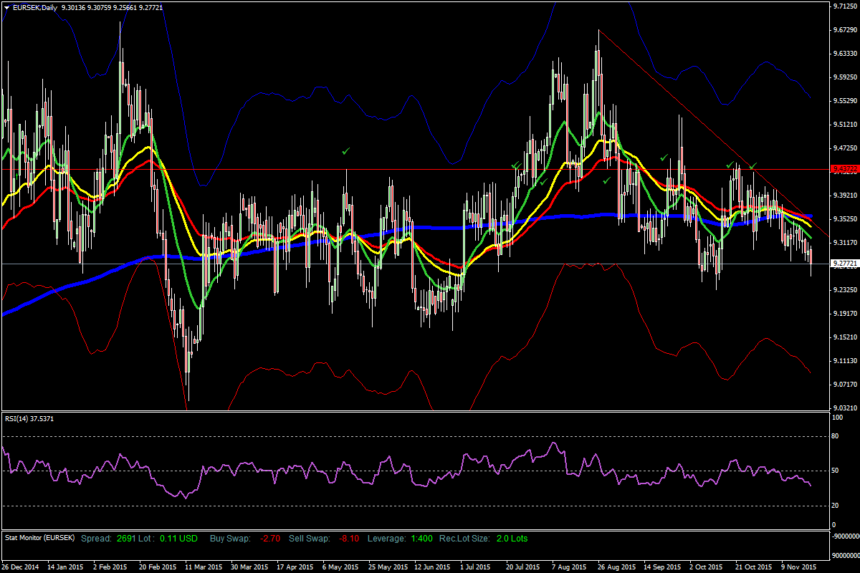Click the Sell Swap value -8.10
Screen dimensions: 860x573
coord(350,537)
